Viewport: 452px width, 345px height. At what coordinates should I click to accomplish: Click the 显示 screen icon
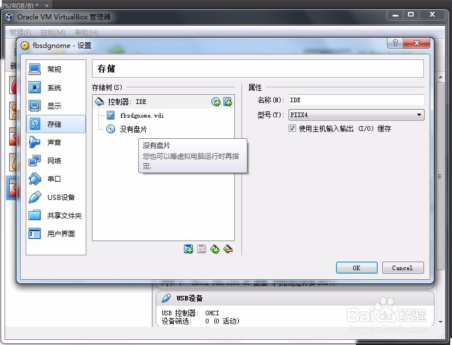[35, 106]
